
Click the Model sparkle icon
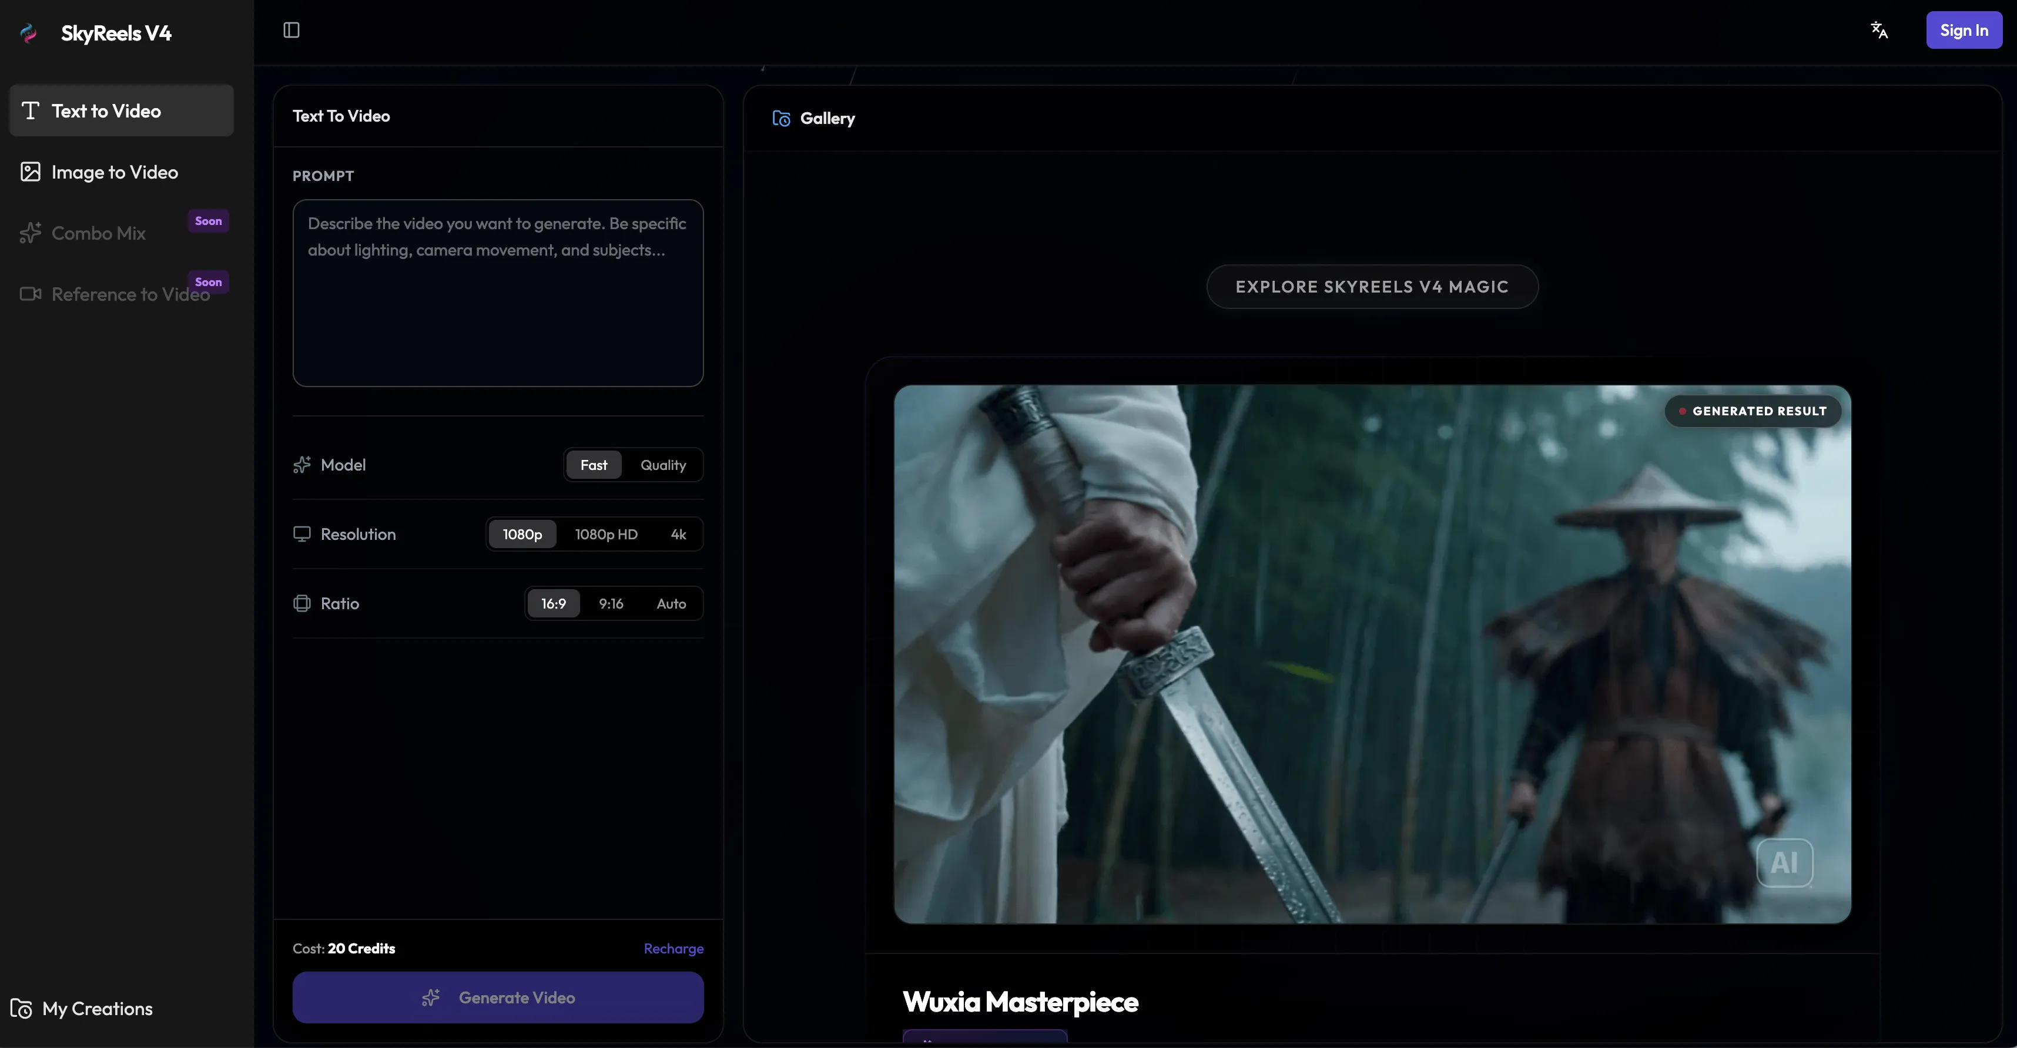301,465
